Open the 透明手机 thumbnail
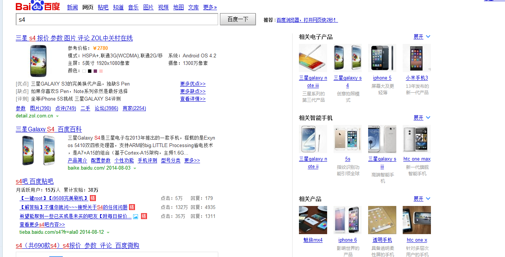The width and height of the screenshot is (505, 257). [382, 220]
